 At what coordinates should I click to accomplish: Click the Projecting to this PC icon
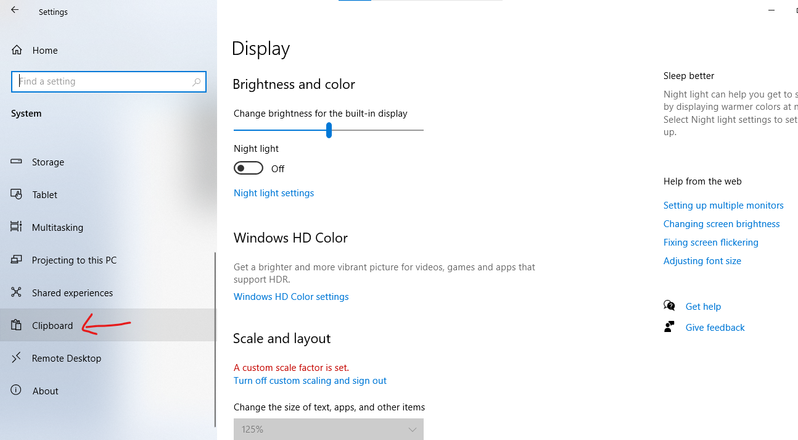[16, 260]
